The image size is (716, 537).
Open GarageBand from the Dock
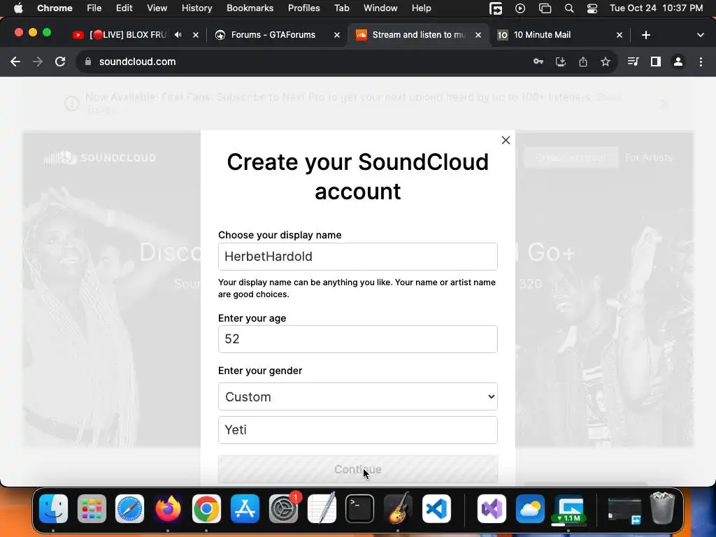[x=398, y=508]
